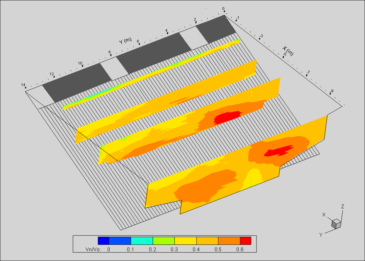Select the red swatch in the legend

(x=245, y=241)
